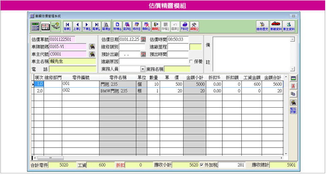The height and width of the screenshot is (175, 326).
Task: Toggle the 保養 maintenance checkbox
Action: tap(191, 62)
